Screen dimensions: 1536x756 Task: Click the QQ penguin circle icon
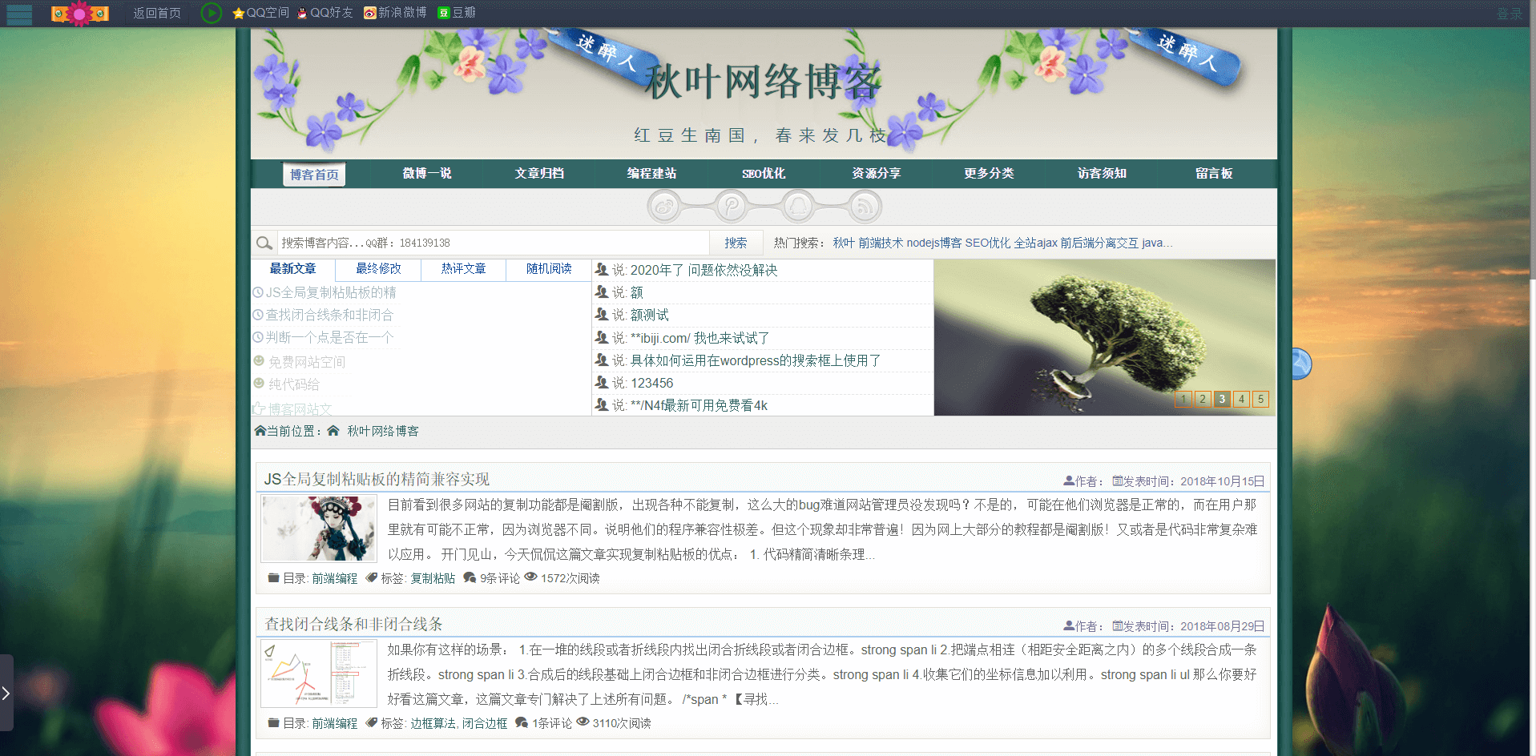coord(798,207)
